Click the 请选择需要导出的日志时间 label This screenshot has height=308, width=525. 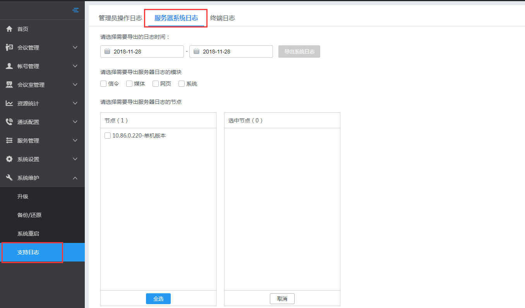click(135, 37)
